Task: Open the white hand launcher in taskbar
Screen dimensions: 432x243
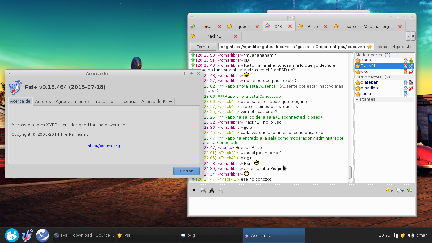Action: tap(12, 235)
